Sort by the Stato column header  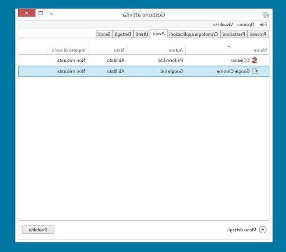[x=108, y=50]
